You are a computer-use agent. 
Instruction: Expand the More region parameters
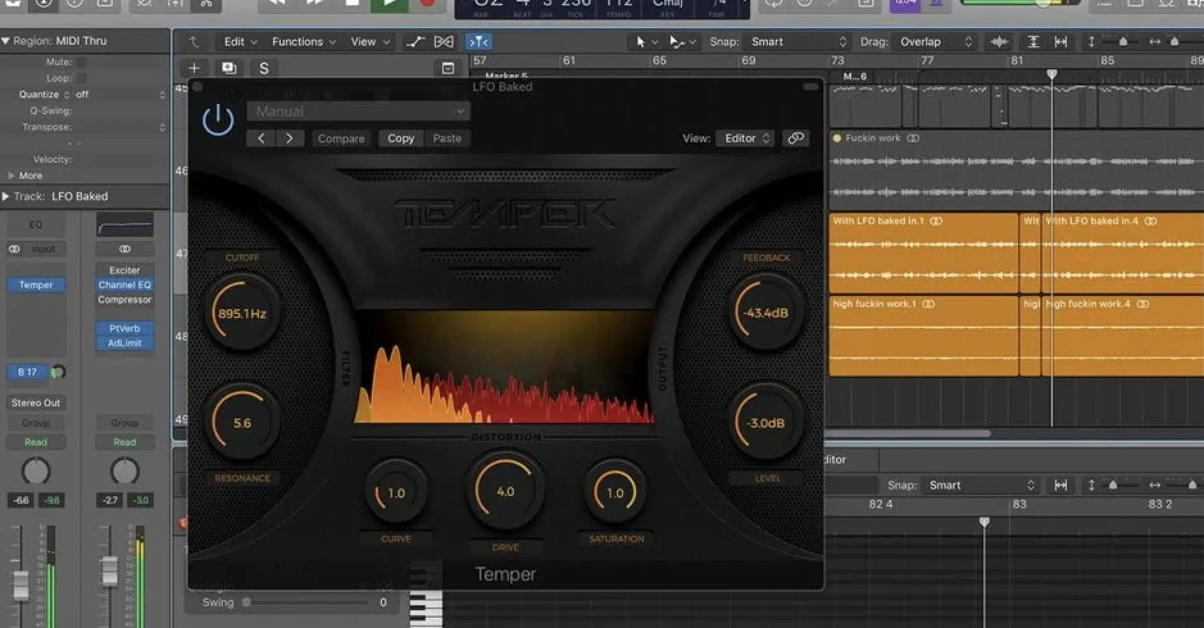11,176
